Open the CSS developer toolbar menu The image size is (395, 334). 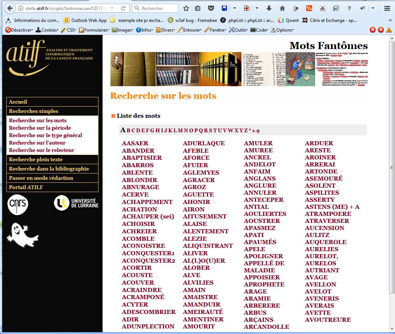[69, 30]
